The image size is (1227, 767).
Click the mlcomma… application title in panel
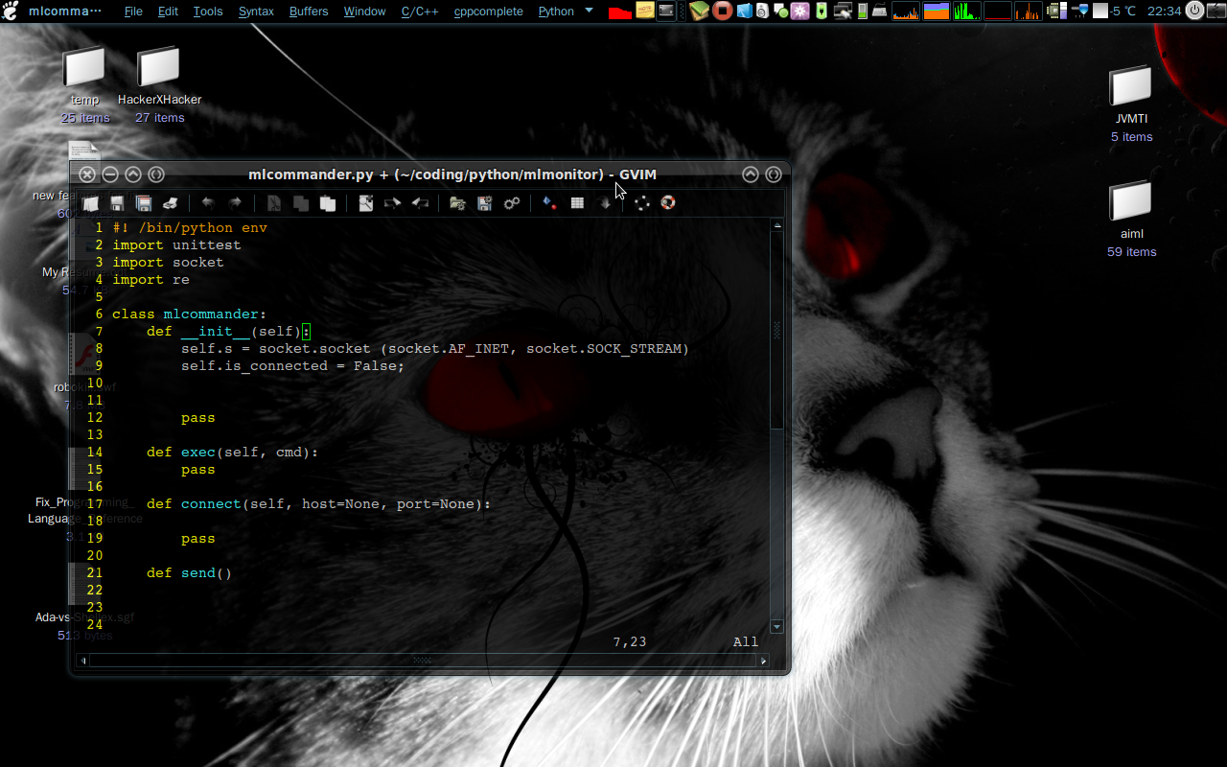64,12
